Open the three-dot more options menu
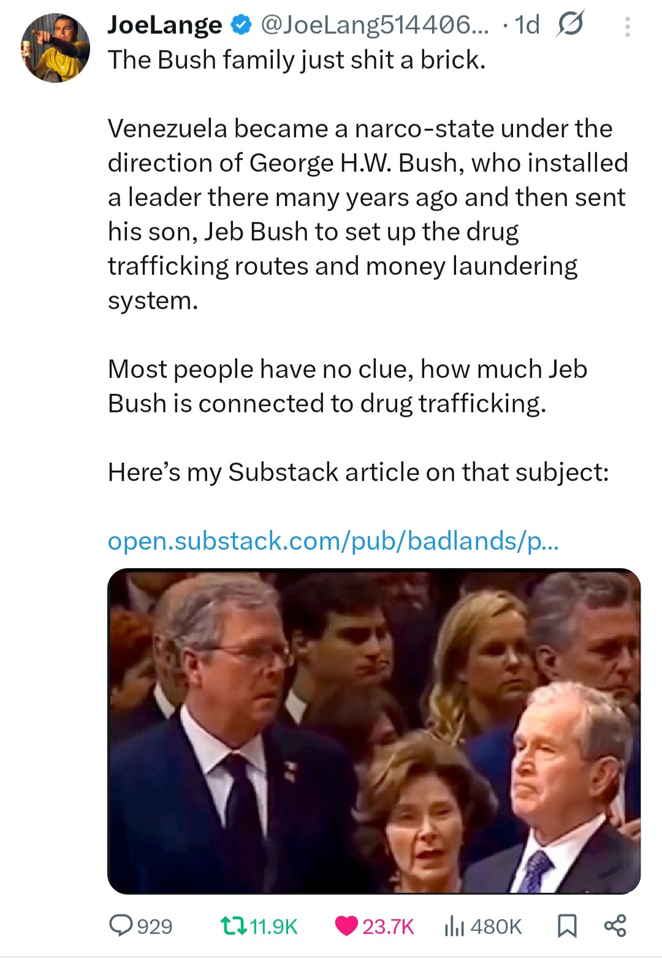 [627, 27]
